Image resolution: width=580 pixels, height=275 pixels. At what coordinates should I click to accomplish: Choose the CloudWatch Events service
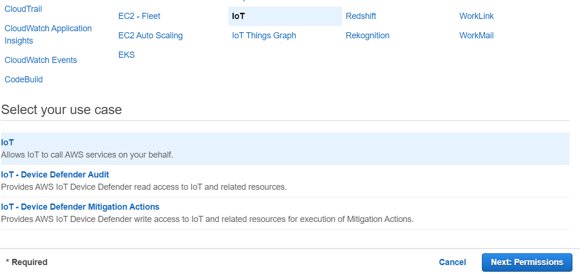coord(41,60)
